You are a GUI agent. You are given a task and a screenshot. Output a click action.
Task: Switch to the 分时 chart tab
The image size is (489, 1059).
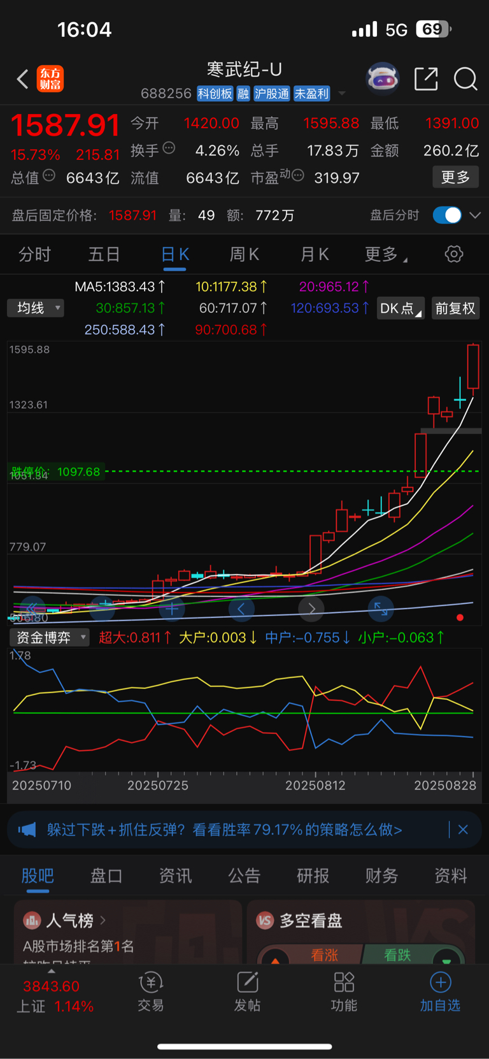pyautogui.click(x=34, y=254)
